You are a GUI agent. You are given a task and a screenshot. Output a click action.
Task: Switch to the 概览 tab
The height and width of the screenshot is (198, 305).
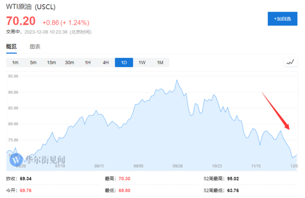click(x=11, y=46)
